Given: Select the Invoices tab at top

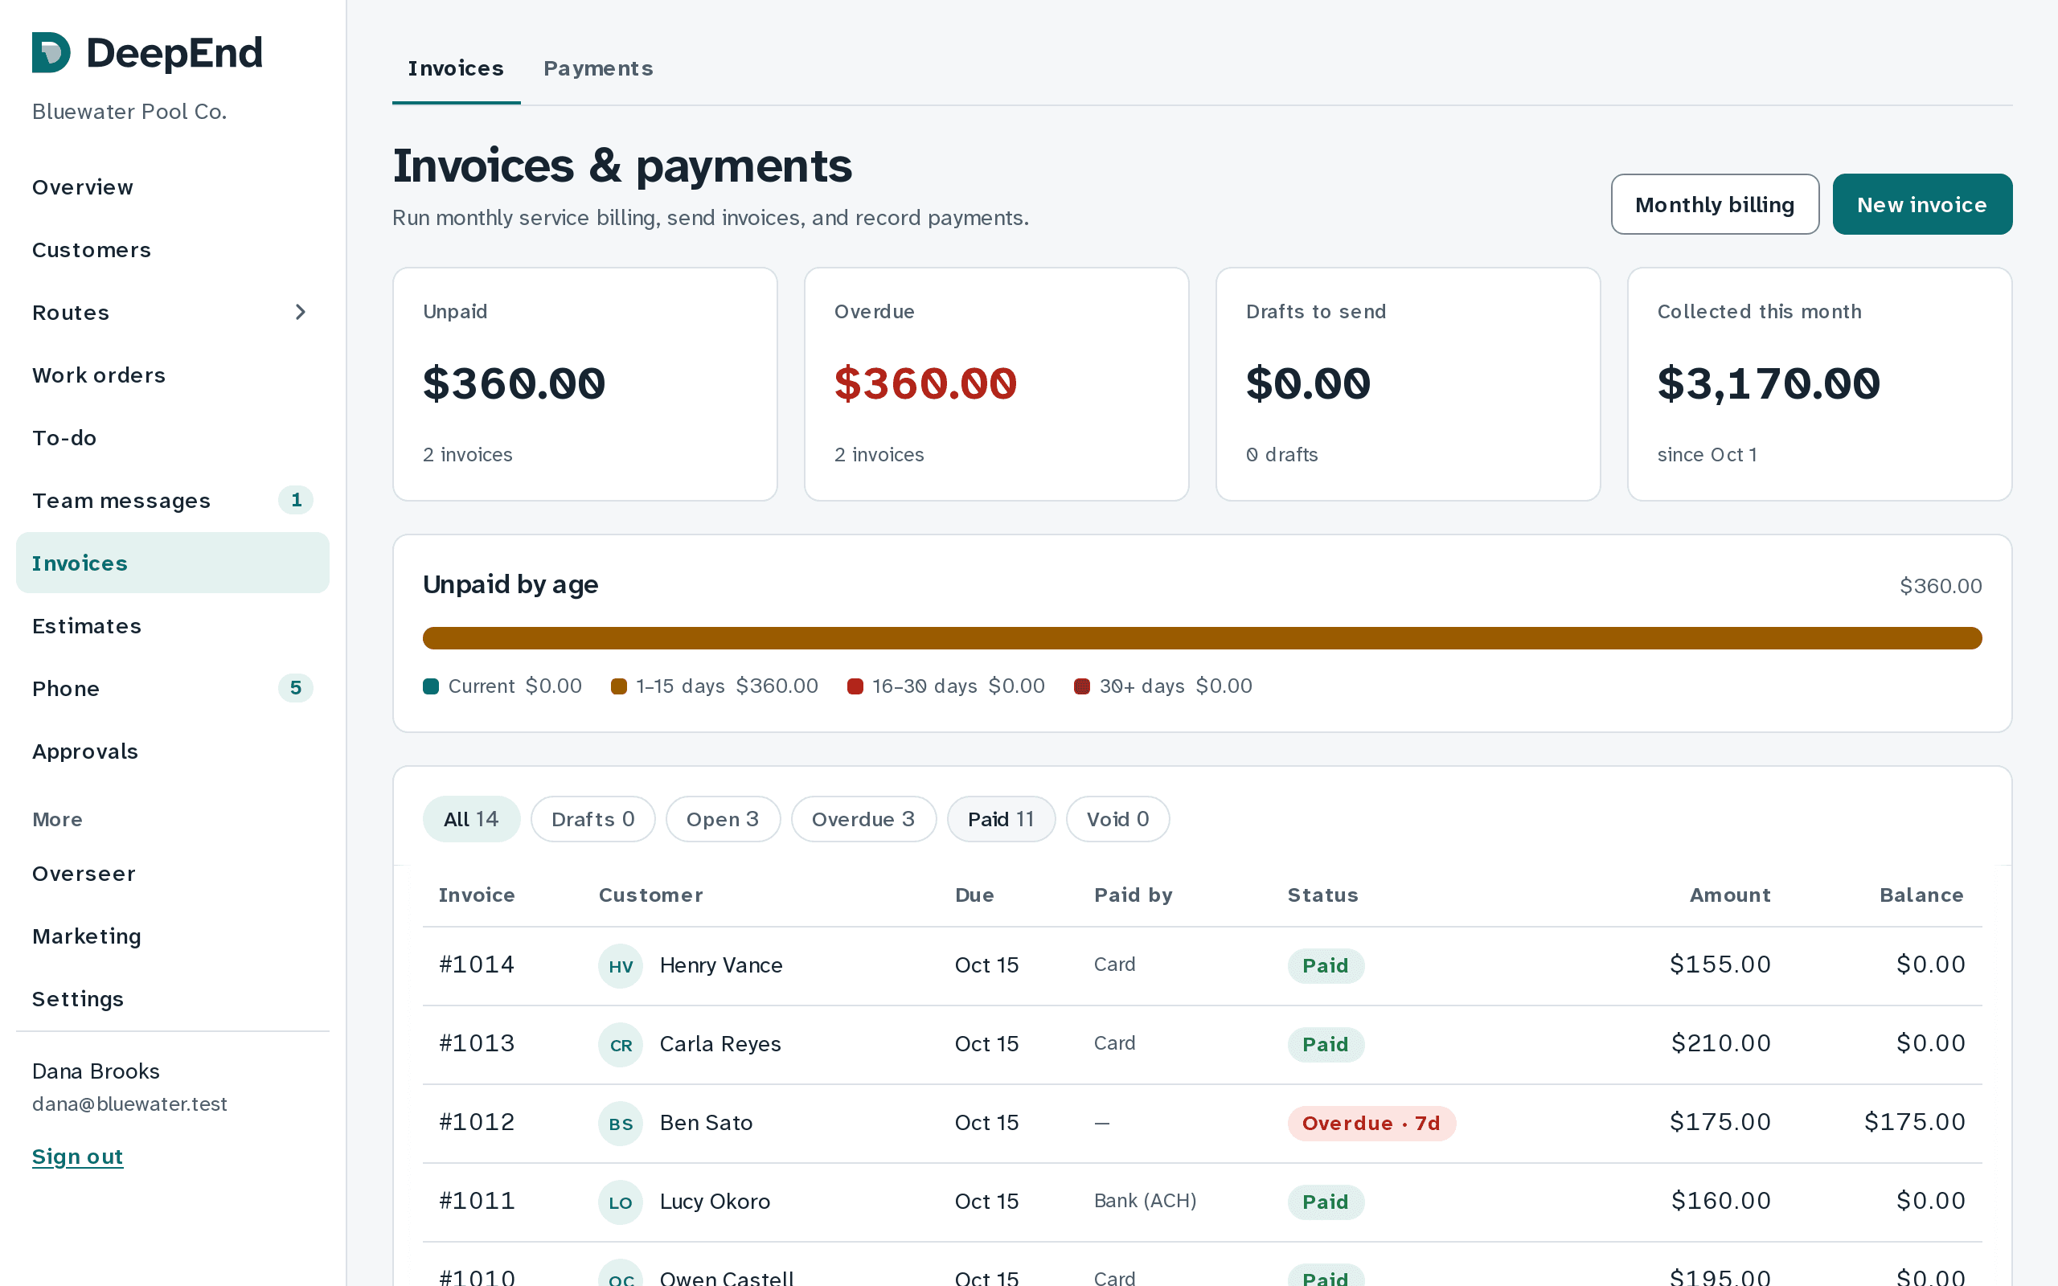Looking at the screenshot, I should (x=456, y=68).
